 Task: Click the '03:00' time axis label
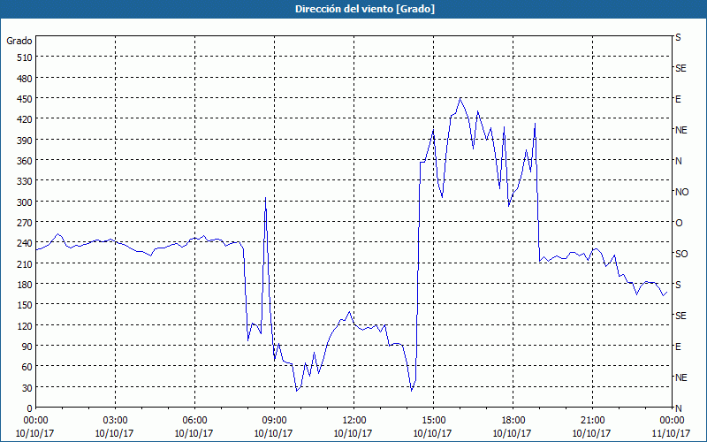click(x=115, y=421)
